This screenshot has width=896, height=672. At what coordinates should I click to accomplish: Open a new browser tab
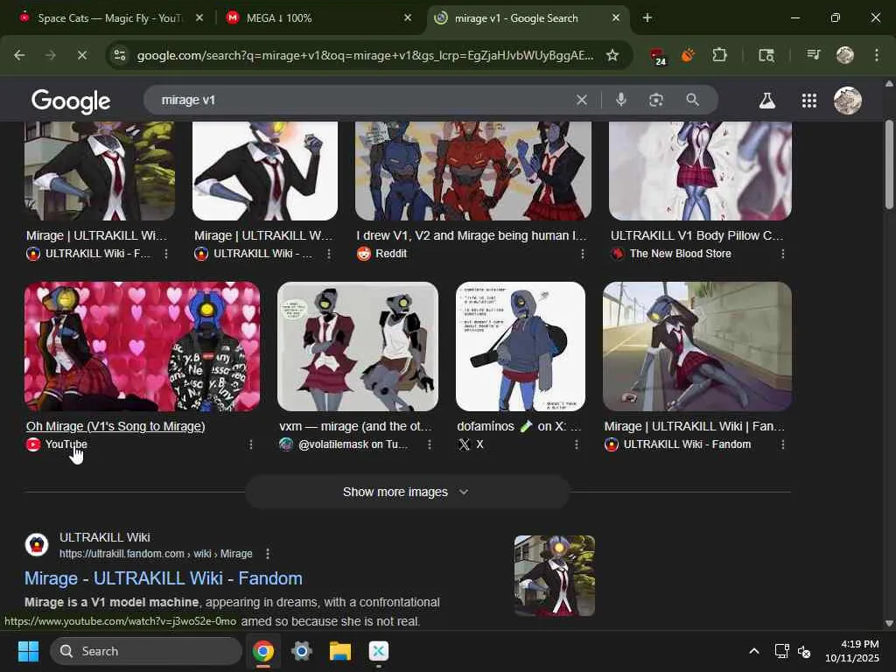647,18
